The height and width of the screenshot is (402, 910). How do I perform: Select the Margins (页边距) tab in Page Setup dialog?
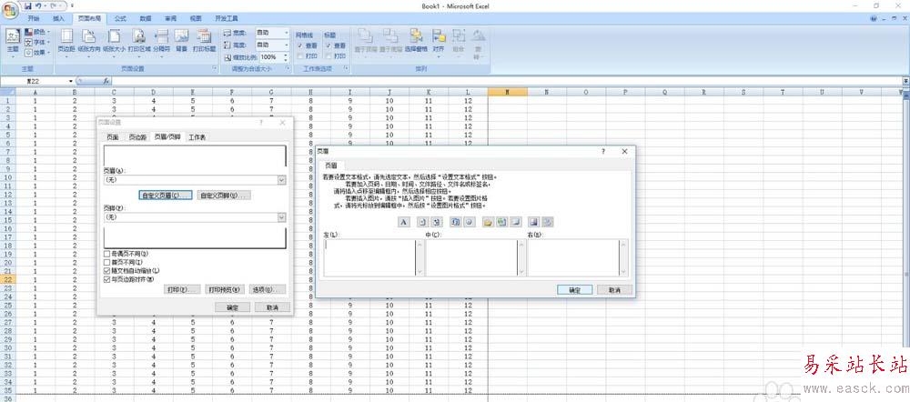137,137
